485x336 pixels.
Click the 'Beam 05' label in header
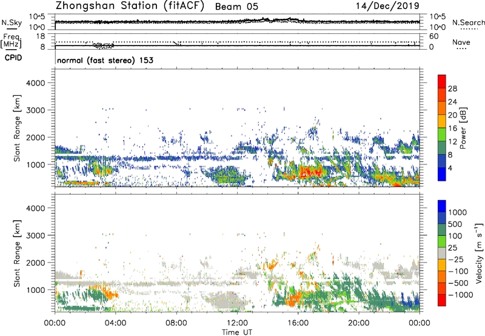tap(236, 7)
